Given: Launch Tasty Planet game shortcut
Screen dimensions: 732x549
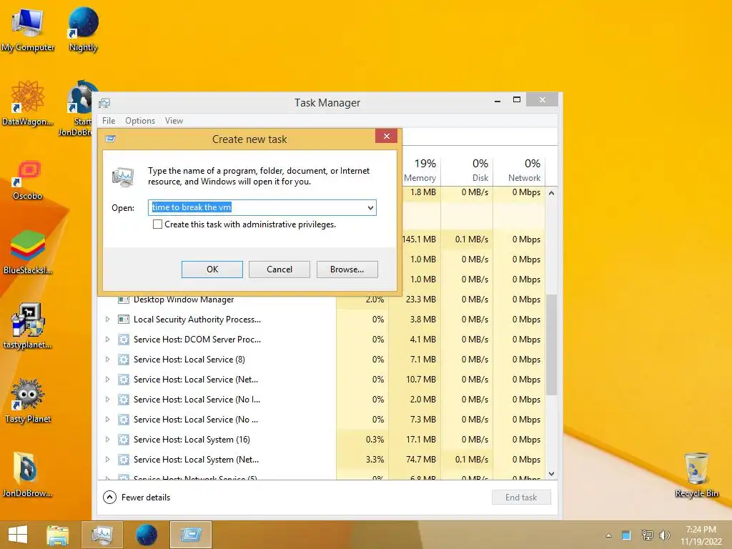Looking at the screenshot, I should pyautogui.click(x=28, y=400).
